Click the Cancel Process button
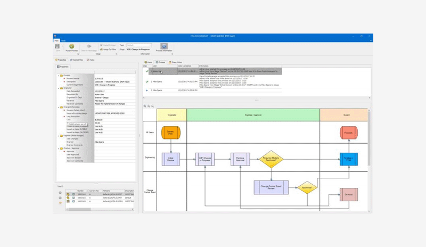The height and width of the screenshot is (247, 426). [108, 45]
